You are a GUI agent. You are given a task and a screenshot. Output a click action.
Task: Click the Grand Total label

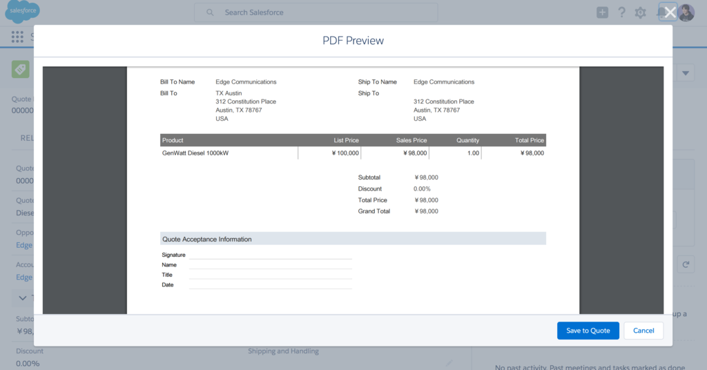374,211
